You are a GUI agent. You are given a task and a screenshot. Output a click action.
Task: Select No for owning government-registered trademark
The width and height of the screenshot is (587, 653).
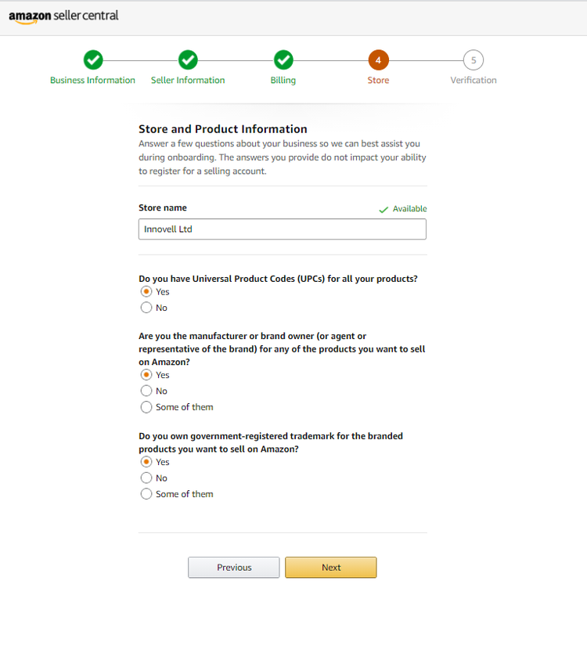146,478
